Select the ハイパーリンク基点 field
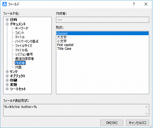 click(x=27, y=41)
